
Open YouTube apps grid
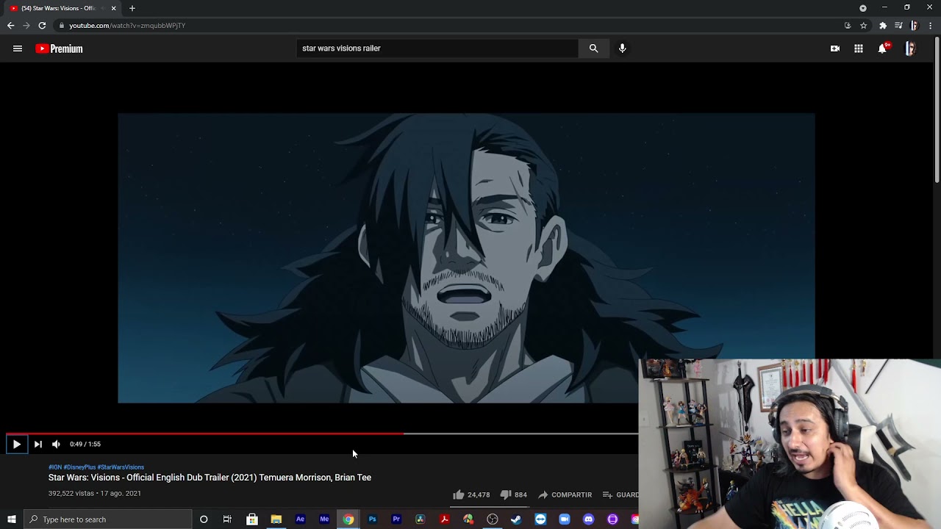click(858, 48)
